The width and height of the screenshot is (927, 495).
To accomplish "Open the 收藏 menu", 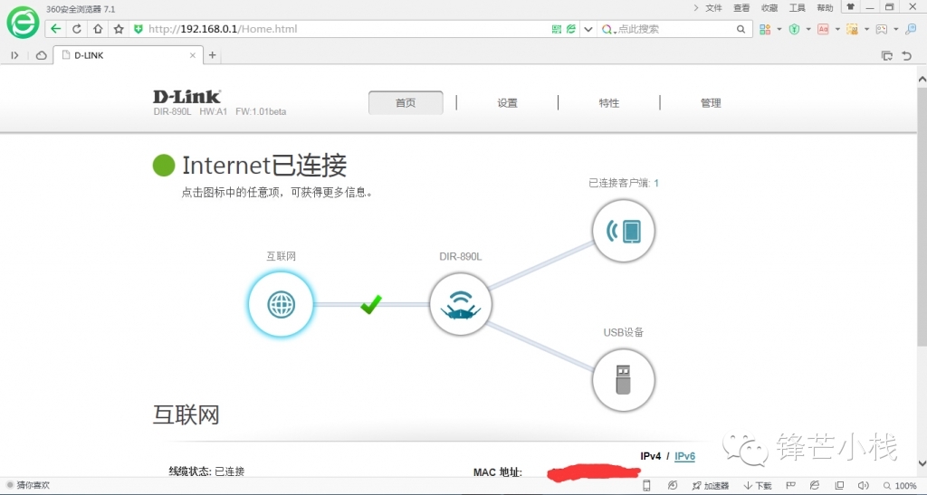I will pos(769,7).
